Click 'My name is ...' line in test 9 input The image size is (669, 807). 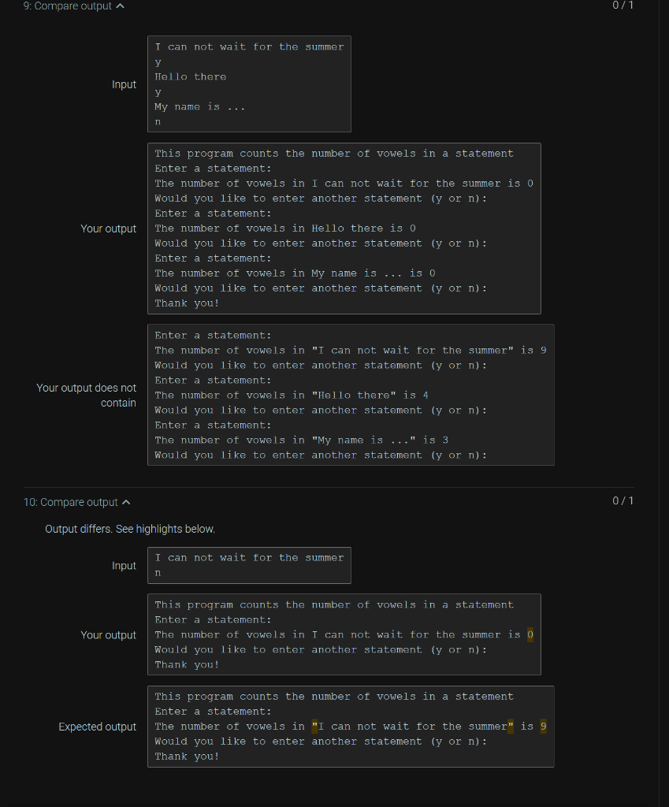point(199,107)
